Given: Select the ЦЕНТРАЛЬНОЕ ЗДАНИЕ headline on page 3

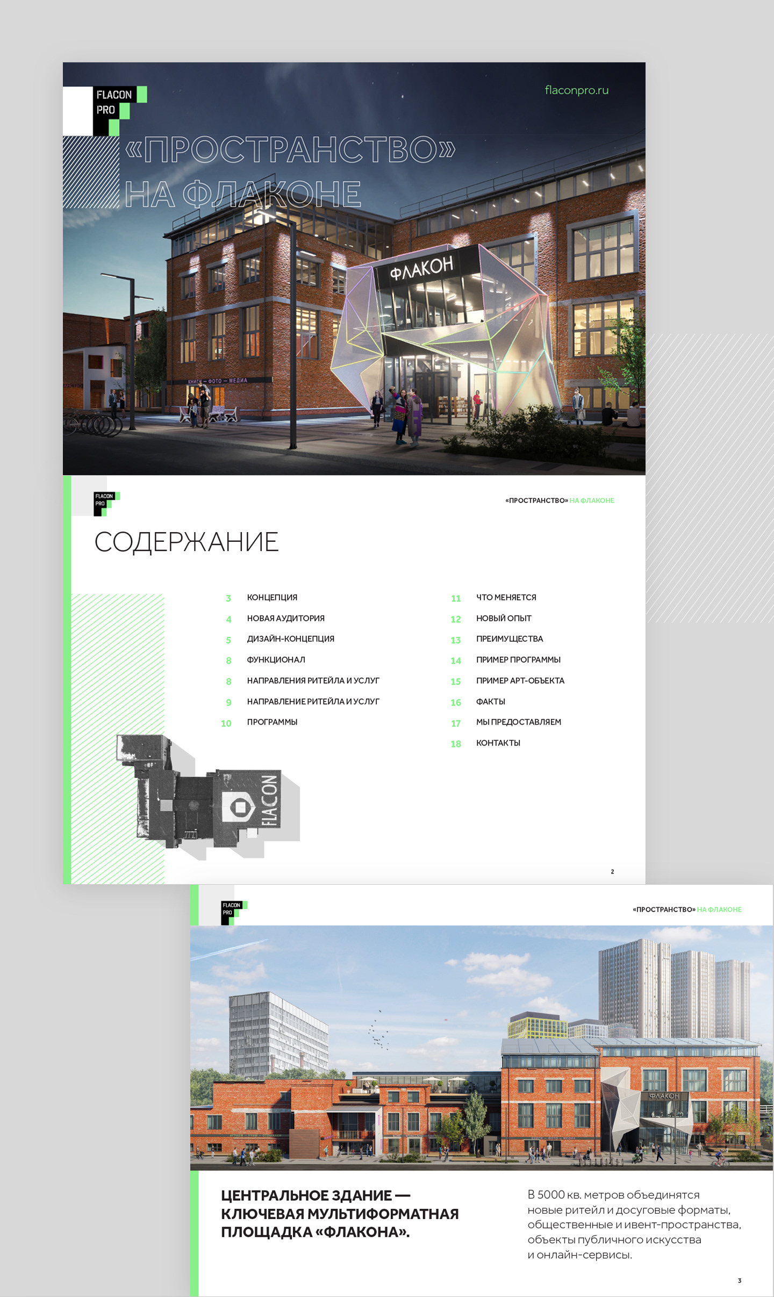Looking at the screenshot, I should click(x=340, y=1214).
